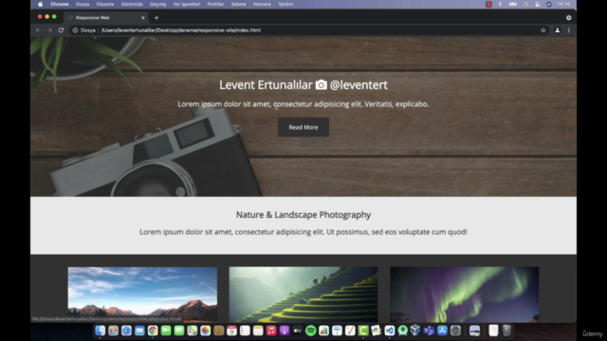The width and height of the screenshot is (607, 341).
Task: Open Reminders from the dock
Action: click(x=245, y=331)
